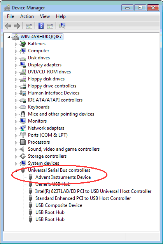Screen dimensions: 163x244
Task: Select the Batteries category icon
Action: [x=23, y=44]
